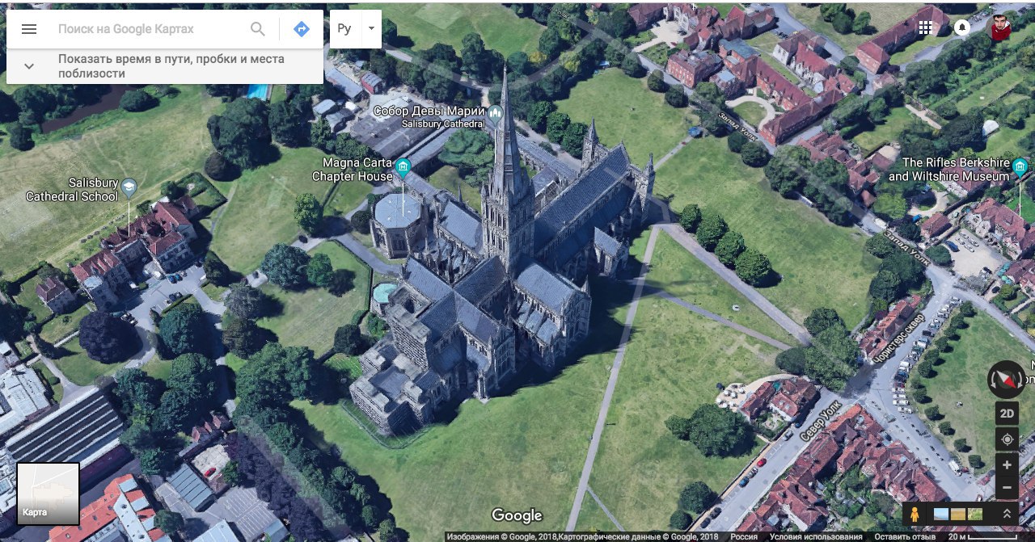Toggle the '20 м' scale units
Viewport: 1035px width, 542px height.
click(982, 536)
